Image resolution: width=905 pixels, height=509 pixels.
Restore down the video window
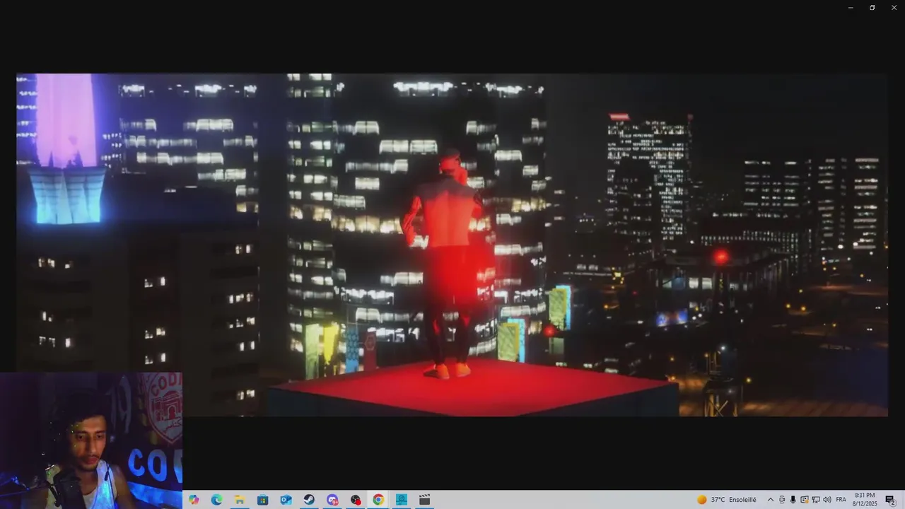[x=872, y=8]
